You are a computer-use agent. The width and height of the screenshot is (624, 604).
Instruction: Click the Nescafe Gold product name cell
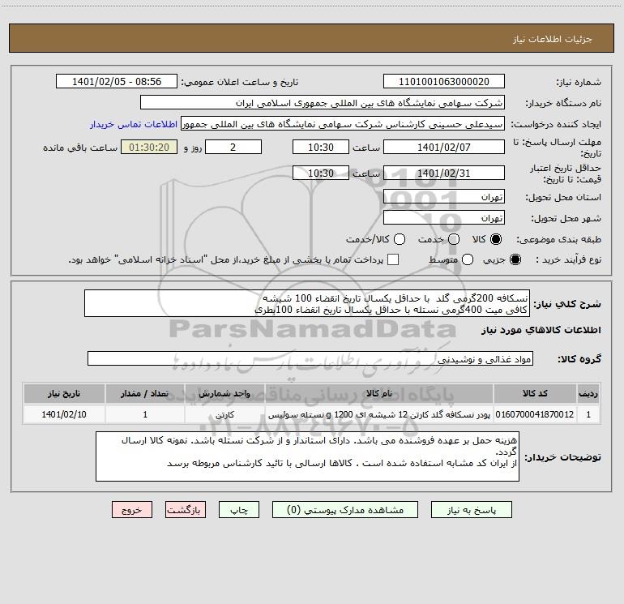pyautogui.click(x=379, y=414)
